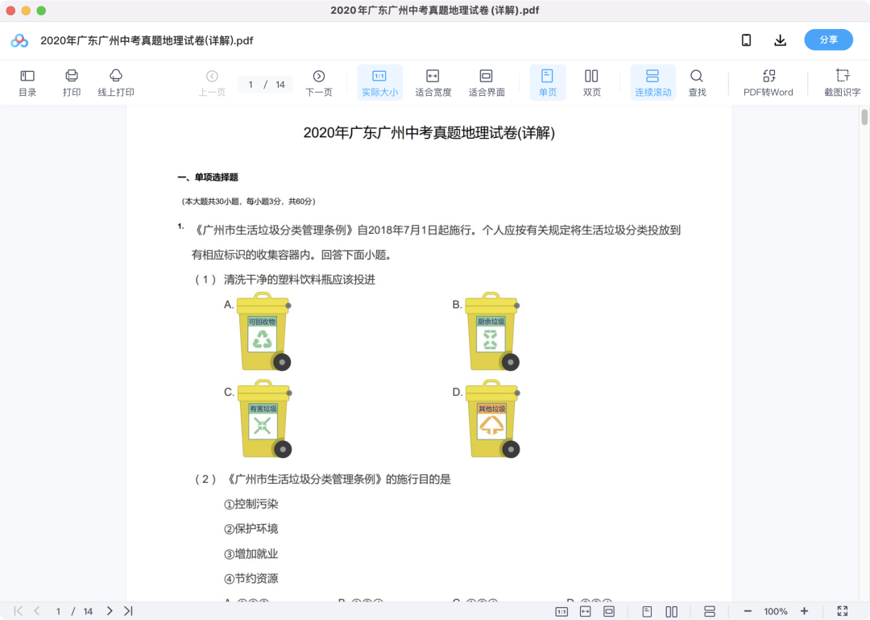Enter fullscreen mode with expand icon

[843, 611]
